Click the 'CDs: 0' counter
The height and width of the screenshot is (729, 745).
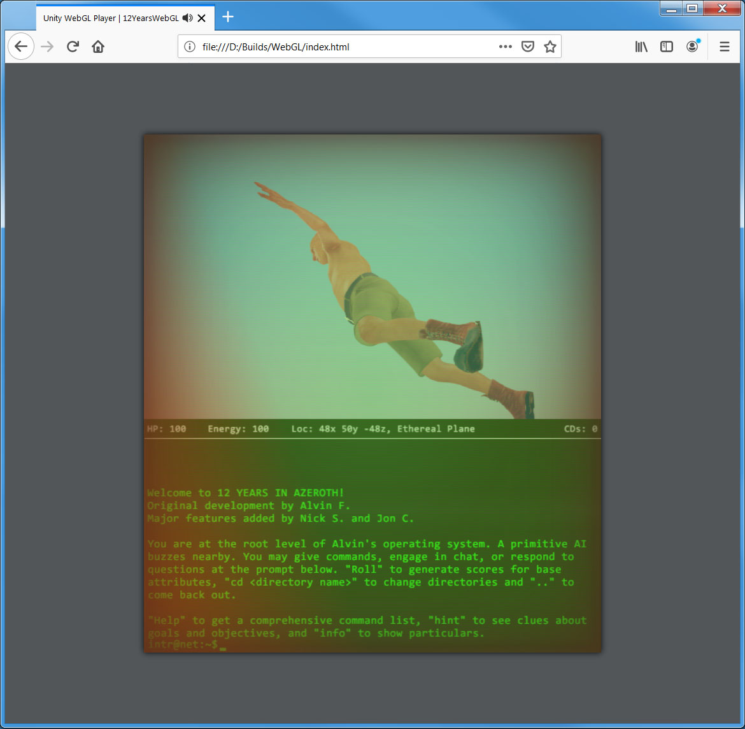[x=581, y=429]
